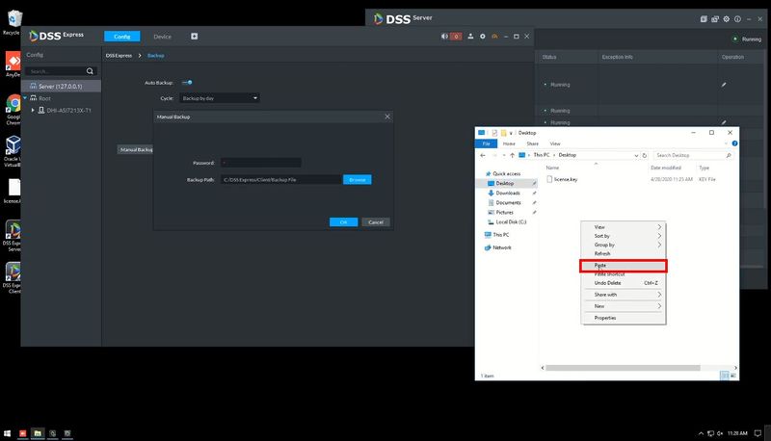Click the Browse button
771x441 pixels.
(358, 180)
